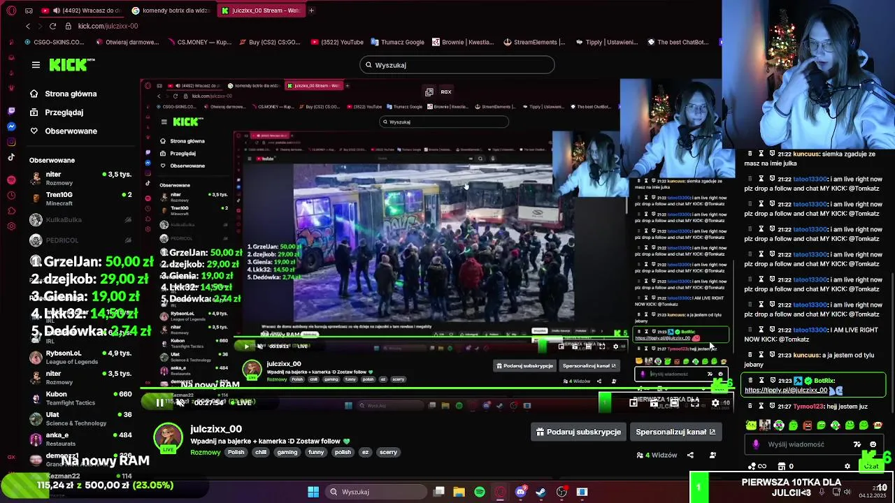Screen dimensions: 895x503
Task: Toggle Kick hamburger sidebar menu
Action: (36, 65)
